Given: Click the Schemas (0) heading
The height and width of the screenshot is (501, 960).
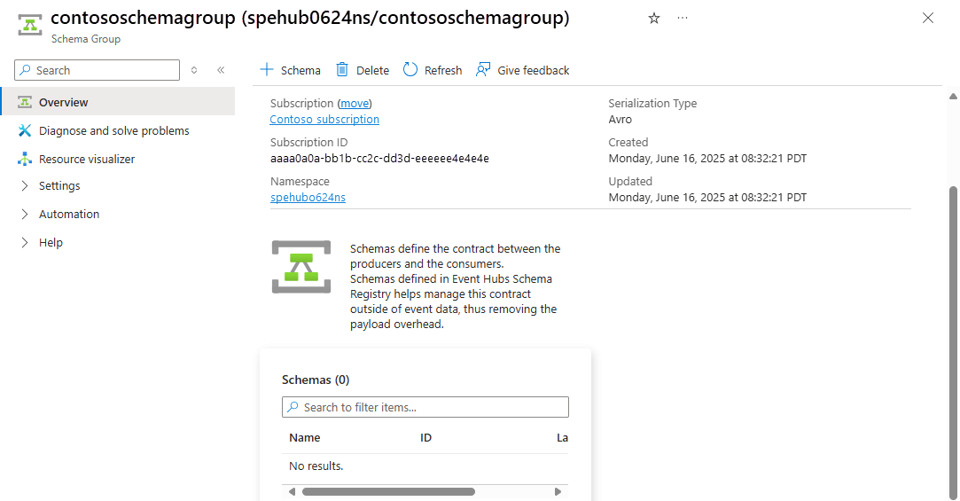Looking at the screenshot, I should pyautogui.click(x=316, y=380).
